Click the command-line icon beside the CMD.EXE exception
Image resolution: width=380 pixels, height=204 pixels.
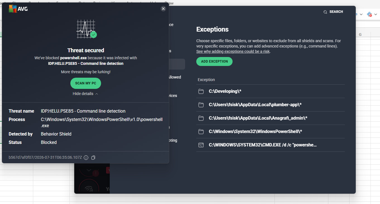coord(201,145)
